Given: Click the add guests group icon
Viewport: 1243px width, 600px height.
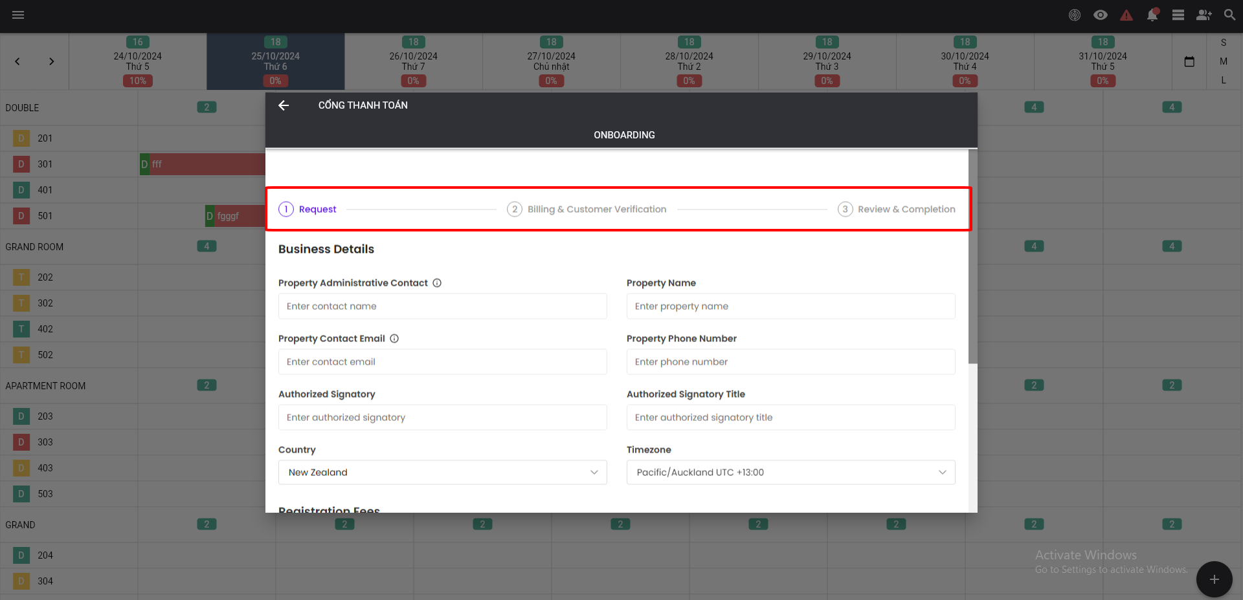Looking at the screenshot, I should [1204, 15].
